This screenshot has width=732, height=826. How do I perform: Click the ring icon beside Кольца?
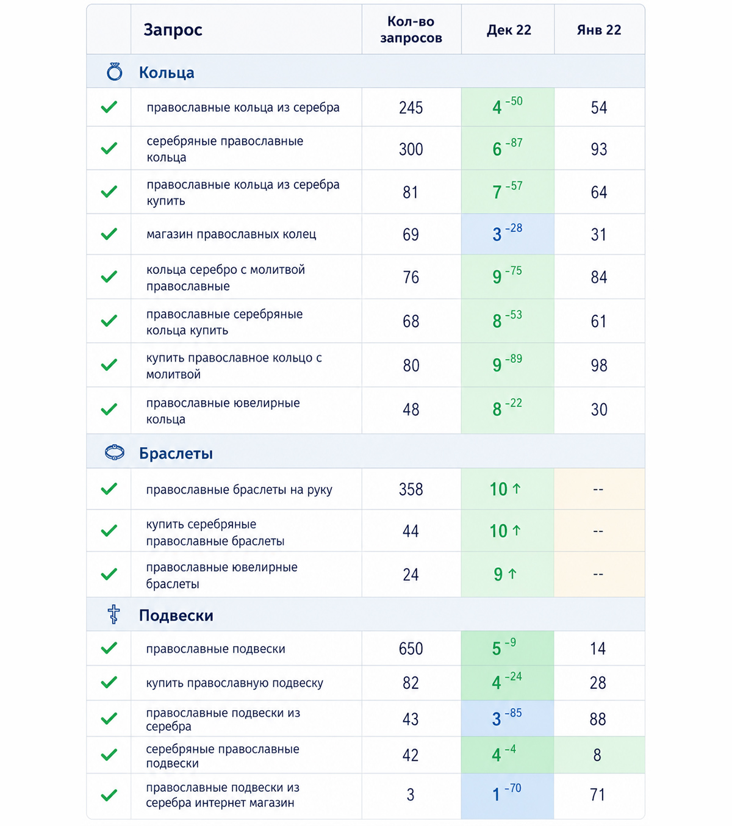114,72
